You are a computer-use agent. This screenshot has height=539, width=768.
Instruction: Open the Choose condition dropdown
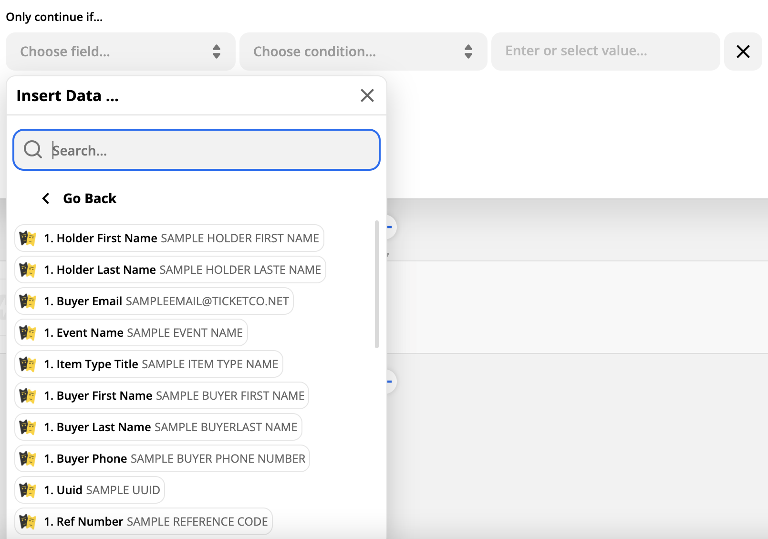click(363, 52)
